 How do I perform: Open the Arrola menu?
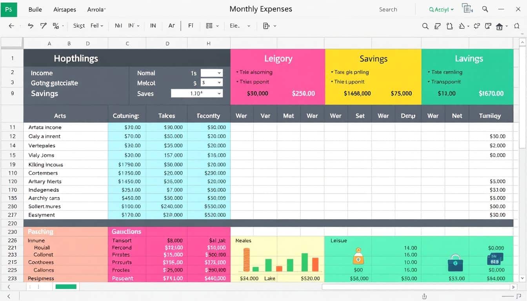tap(96, 9)
